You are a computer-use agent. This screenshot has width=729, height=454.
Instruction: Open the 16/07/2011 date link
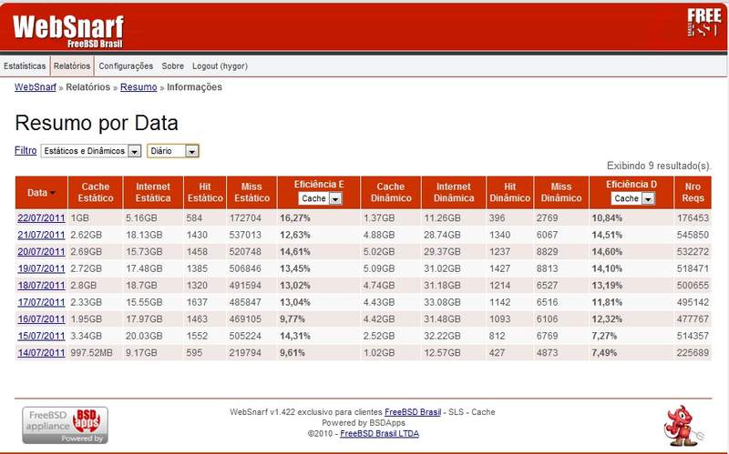(41, 319)
